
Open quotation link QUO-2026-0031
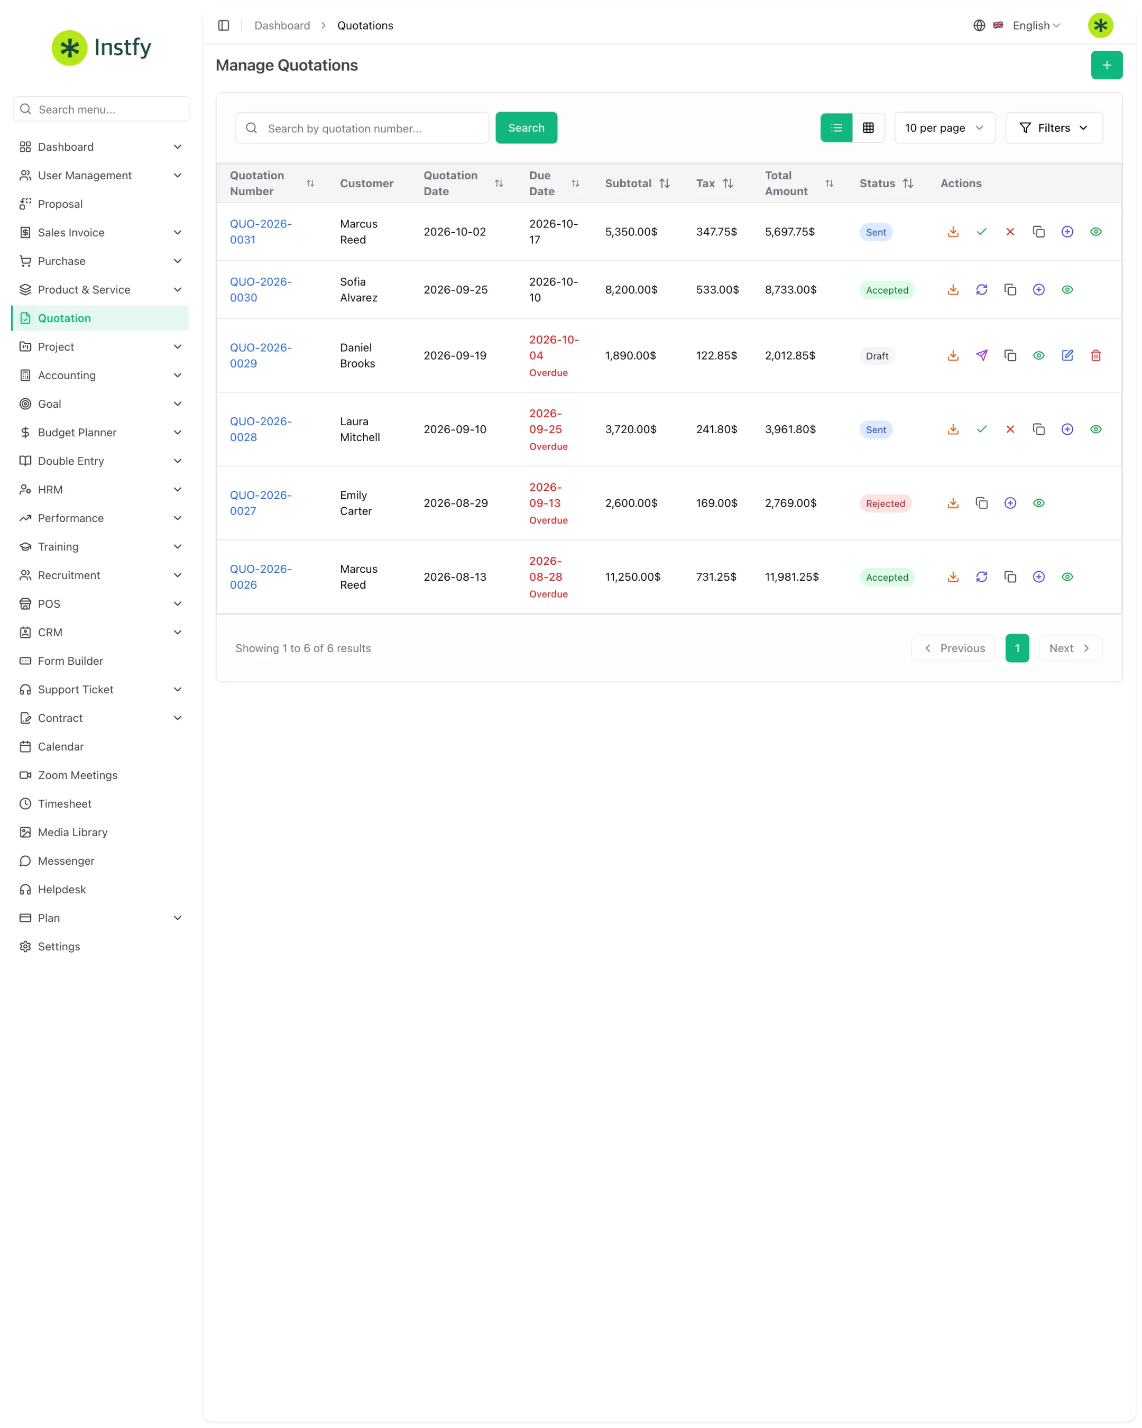[260, 232]
